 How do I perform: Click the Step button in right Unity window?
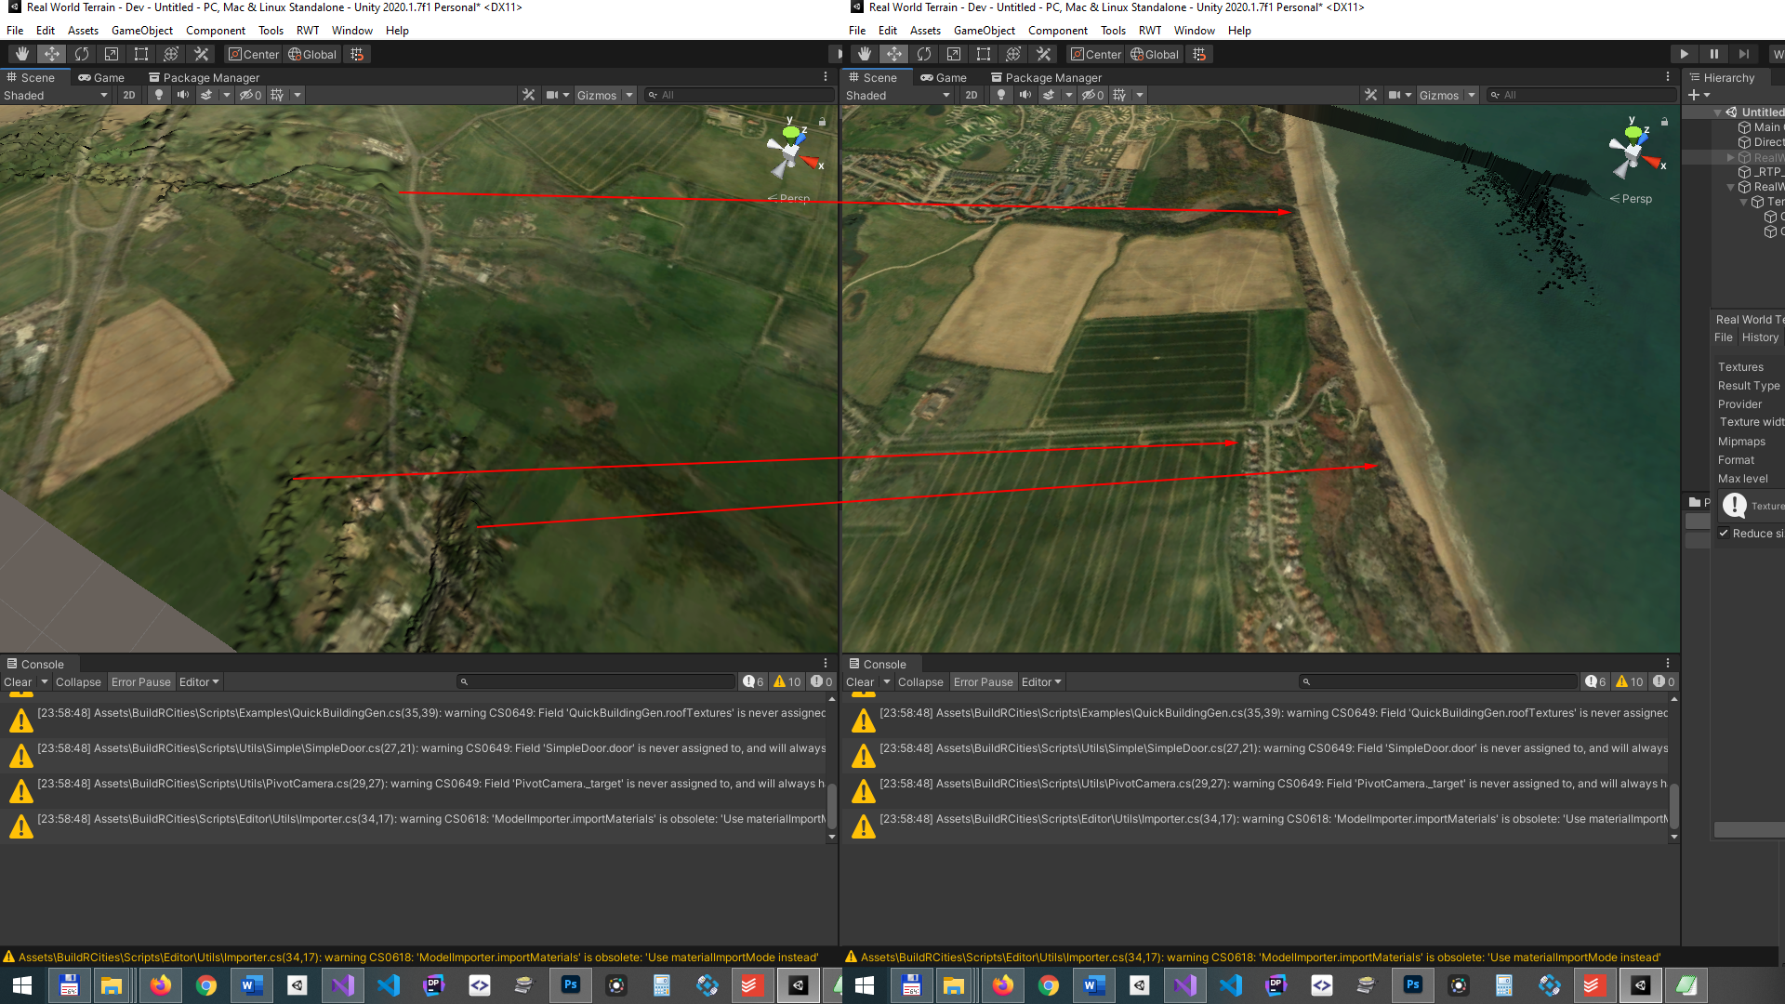pyautogui.click(x=1744, y=54)
